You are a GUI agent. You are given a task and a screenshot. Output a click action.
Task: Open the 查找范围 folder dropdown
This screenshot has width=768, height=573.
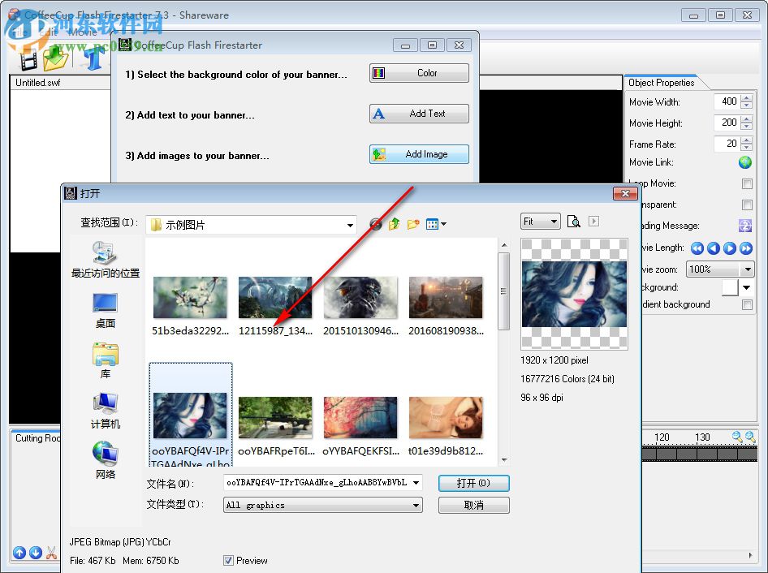(350, 224)
